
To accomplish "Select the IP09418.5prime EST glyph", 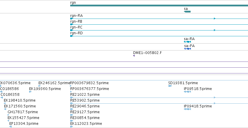I will coord(187,109).
